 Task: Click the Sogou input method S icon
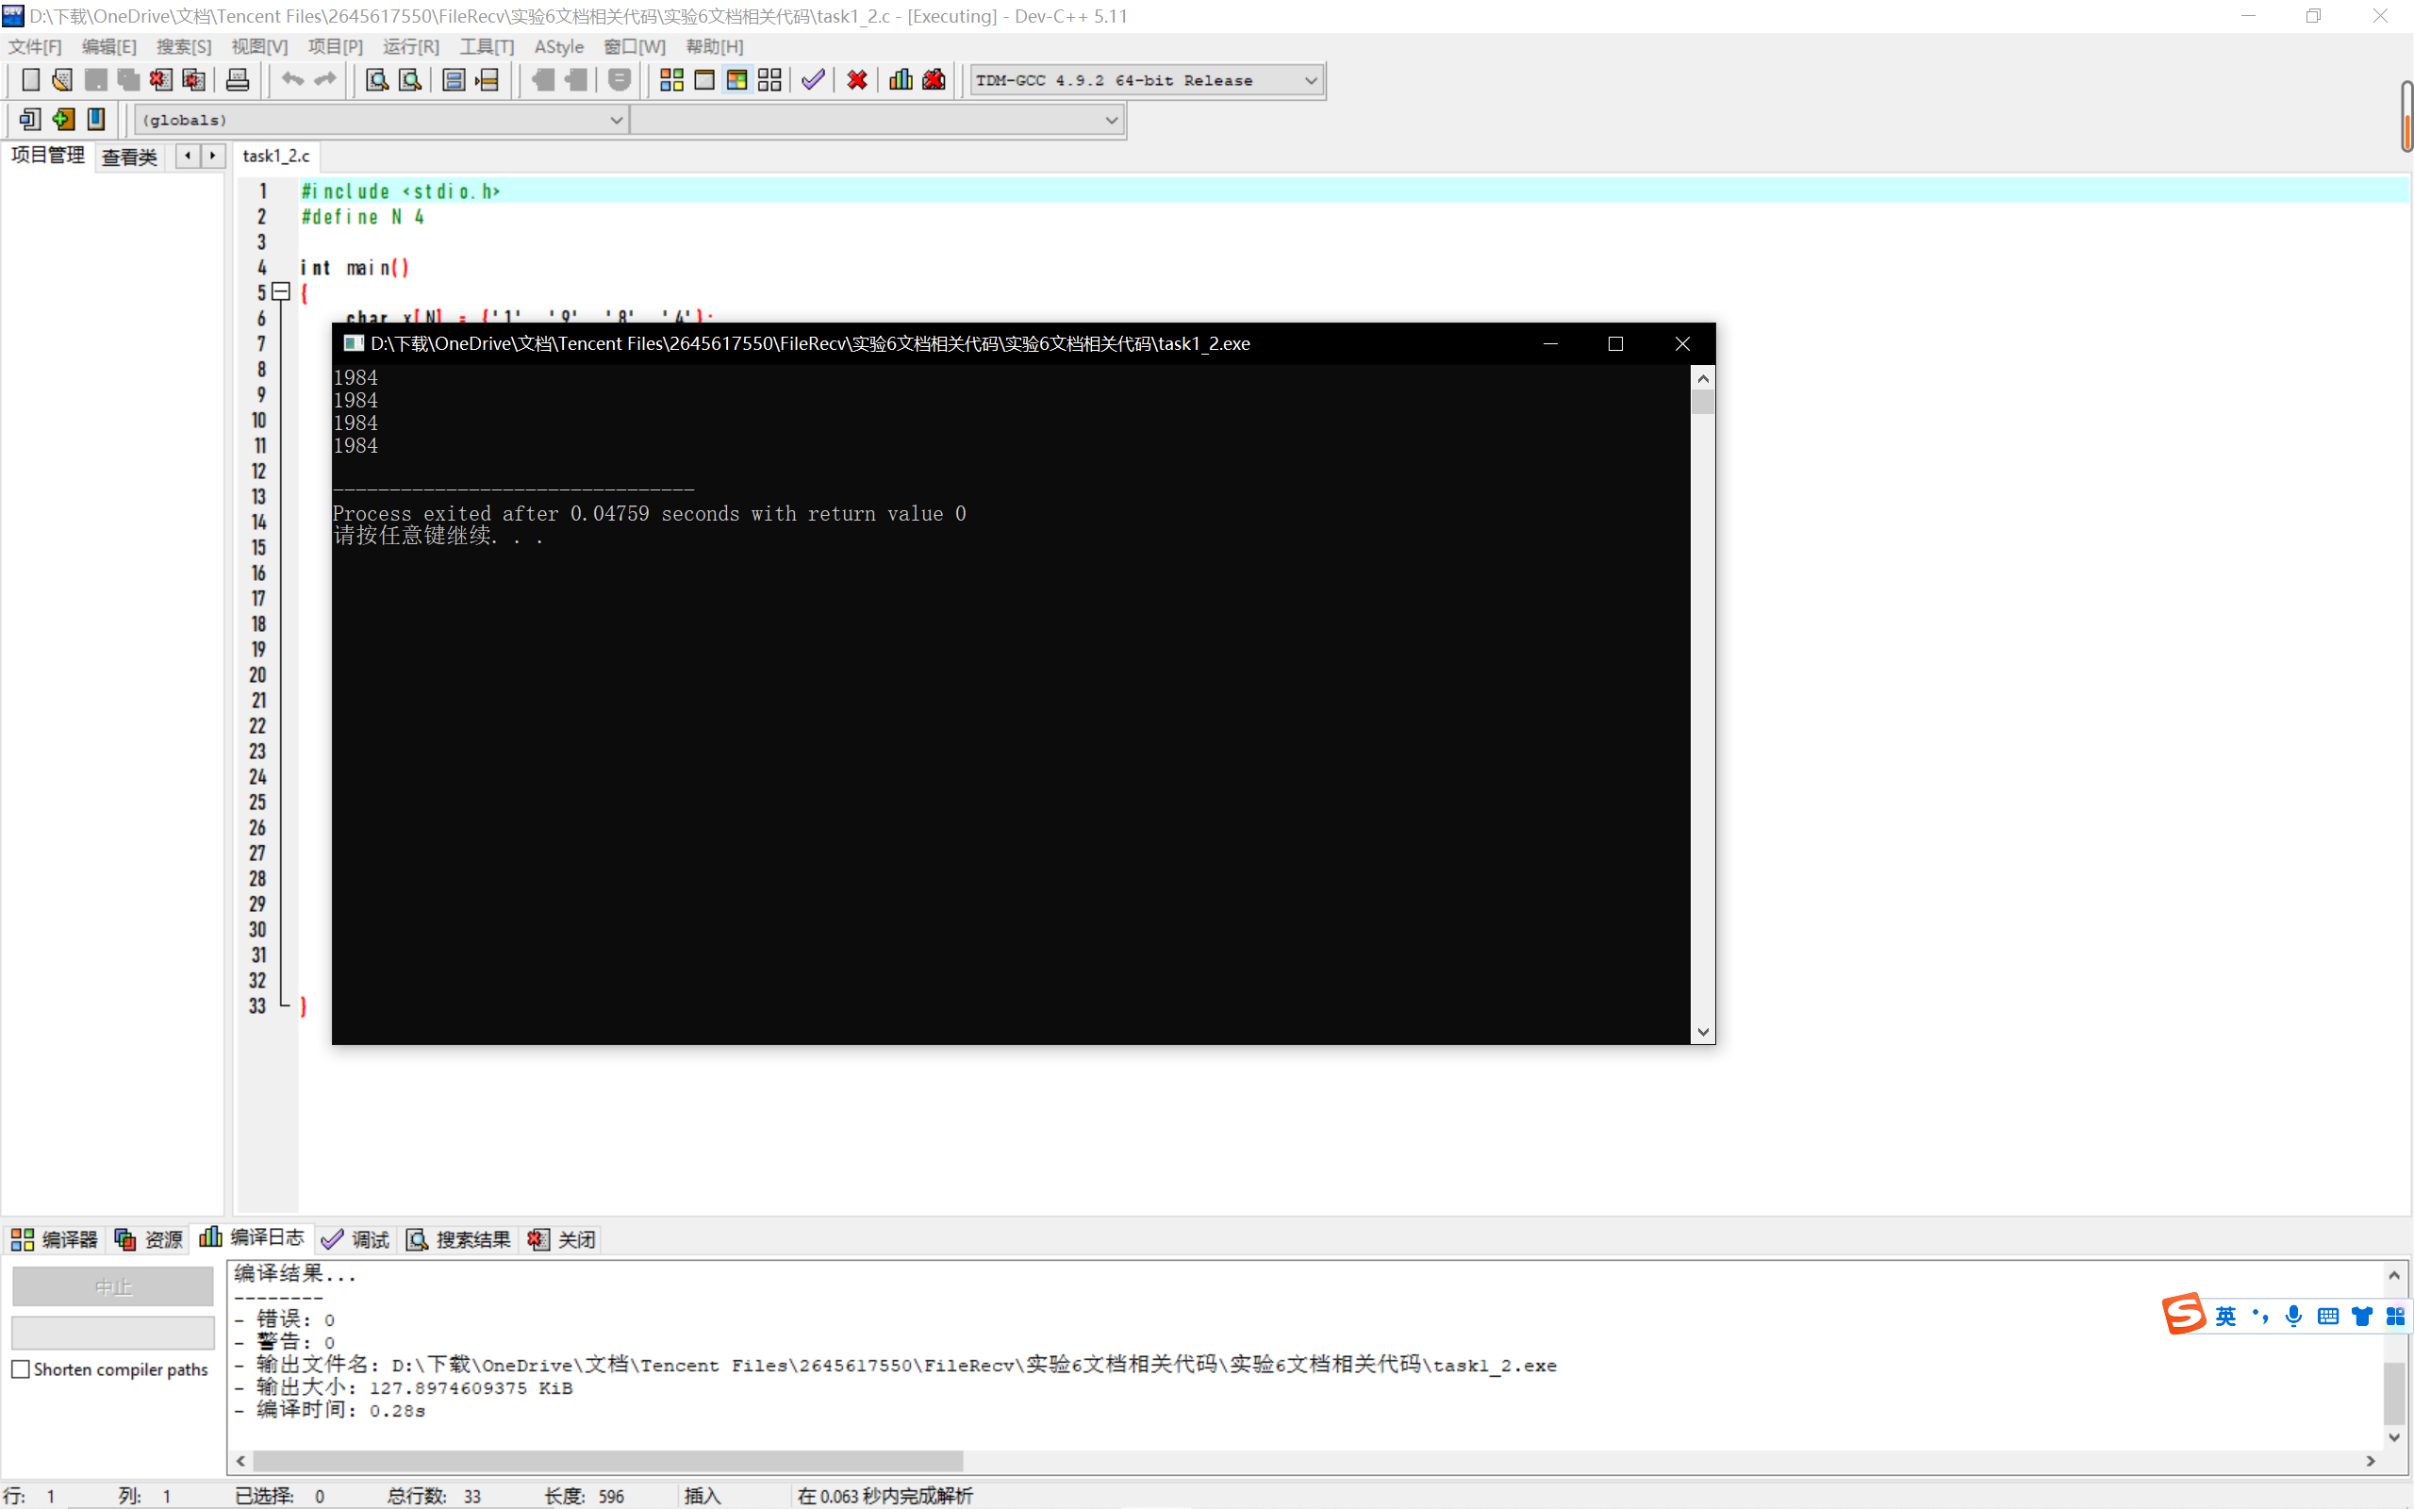point(2184,1315)
